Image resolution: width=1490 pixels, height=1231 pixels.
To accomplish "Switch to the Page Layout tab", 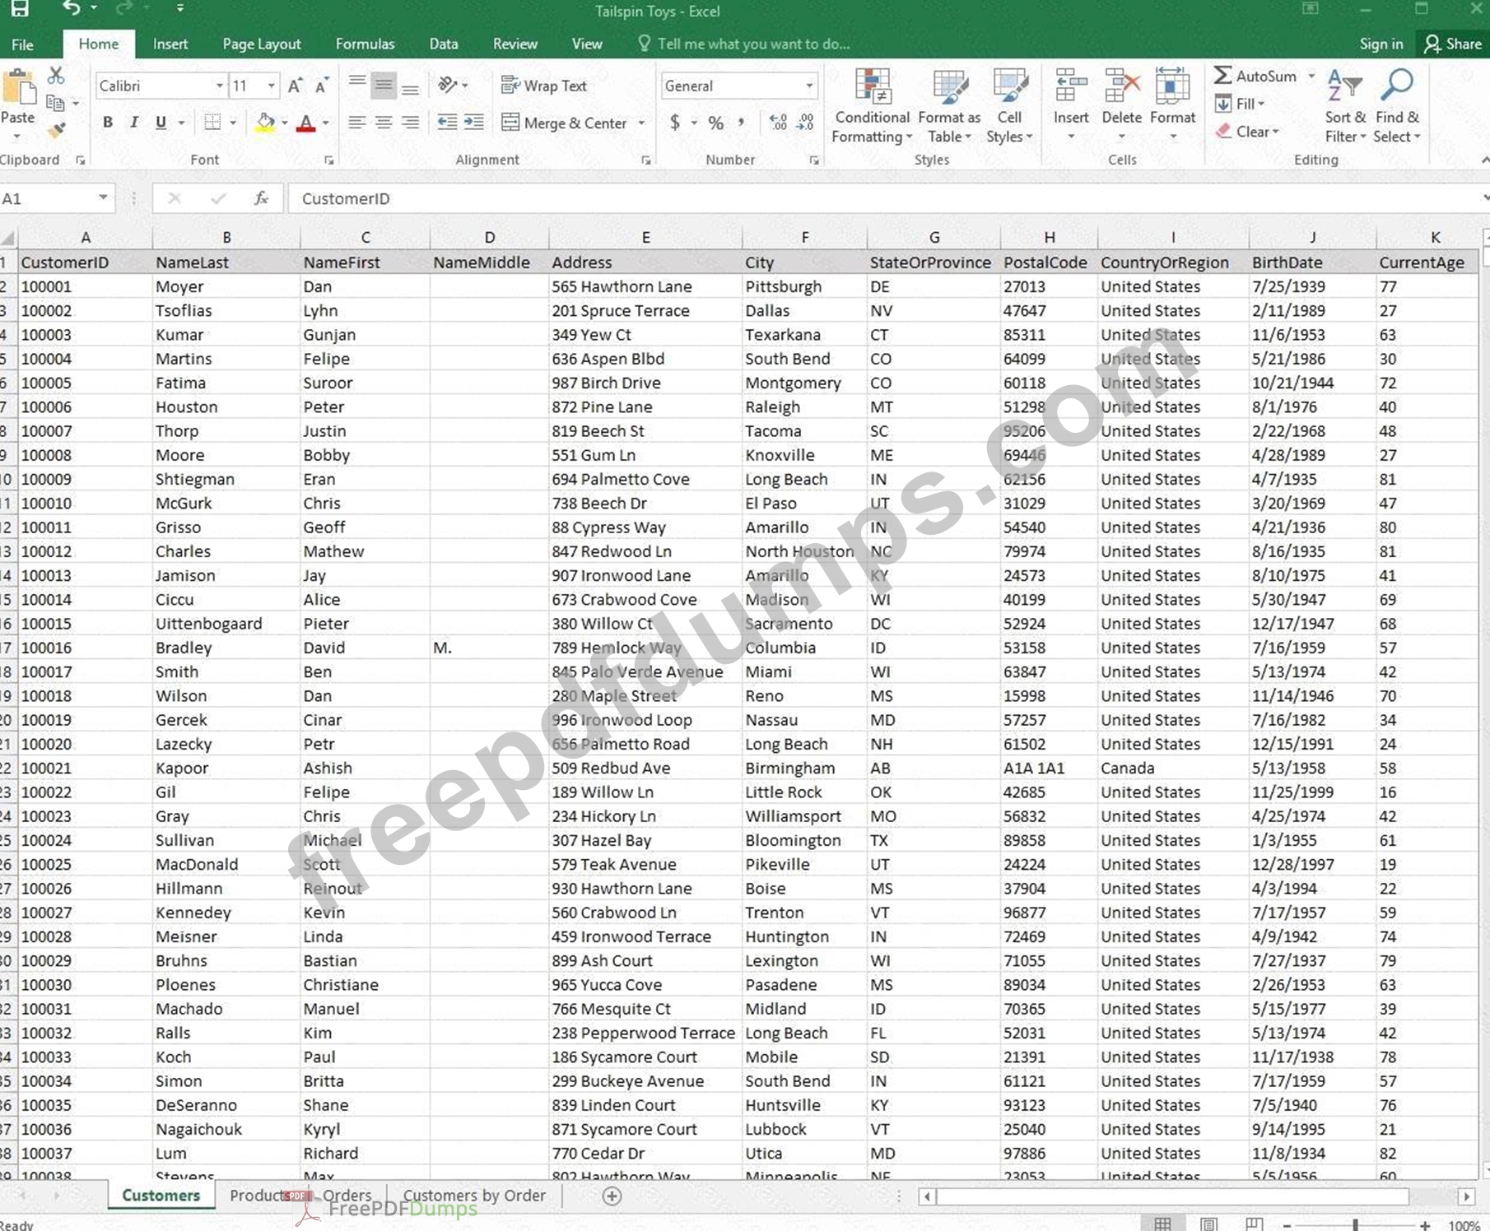I will pyautogui.click(x=262, y=44).
